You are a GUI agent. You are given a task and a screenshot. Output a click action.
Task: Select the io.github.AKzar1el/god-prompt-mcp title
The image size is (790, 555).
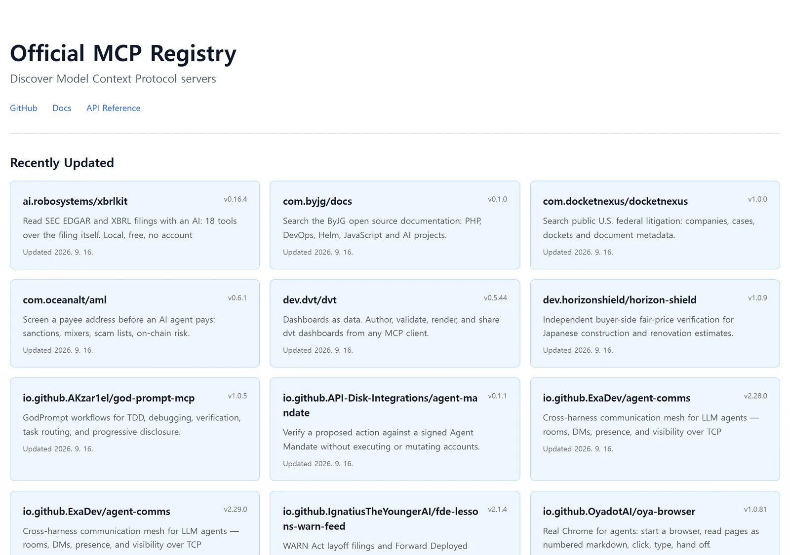pyautogui.click(x=109, y=398)
